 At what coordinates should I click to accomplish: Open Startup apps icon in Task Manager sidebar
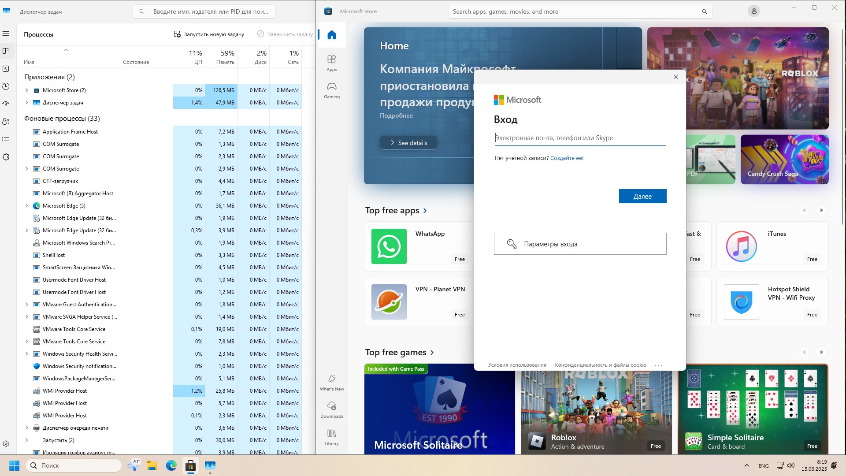(x=6, y=104)
